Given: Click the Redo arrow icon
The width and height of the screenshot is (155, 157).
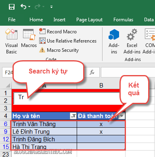Looking at the screenshot, I should 38,6.
